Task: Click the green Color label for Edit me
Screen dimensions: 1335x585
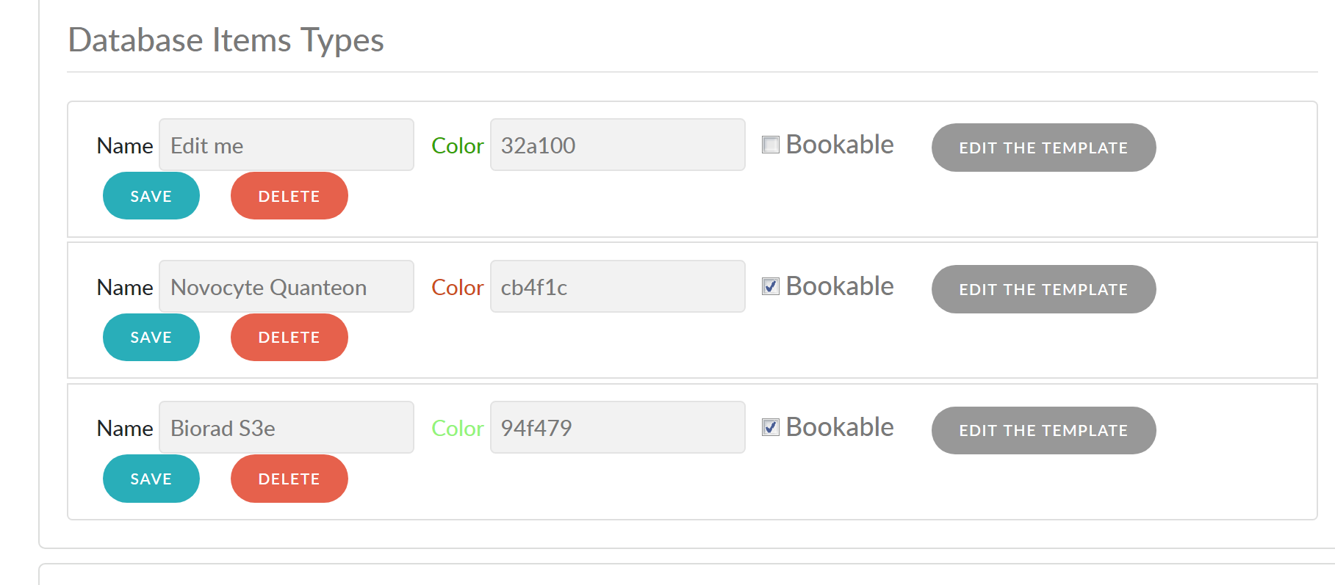Action: tap(457, 145)
